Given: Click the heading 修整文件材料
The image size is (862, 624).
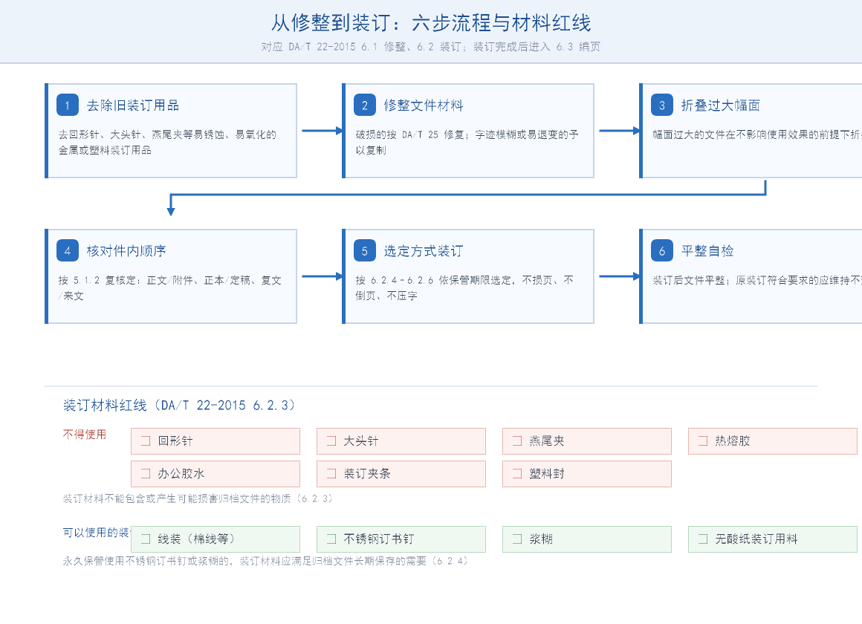Looking at the screenshot, I should pos(424,105).
